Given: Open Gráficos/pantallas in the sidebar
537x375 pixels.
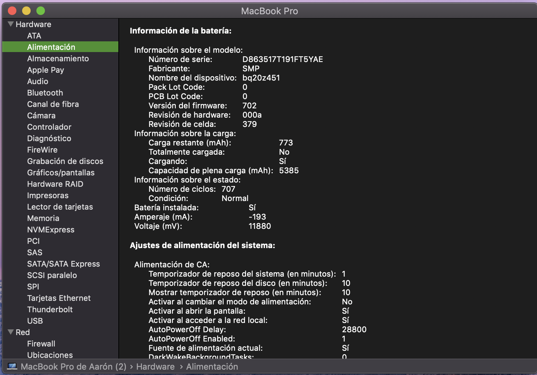Looking at the screenshot, I should (x=61, y=173).
